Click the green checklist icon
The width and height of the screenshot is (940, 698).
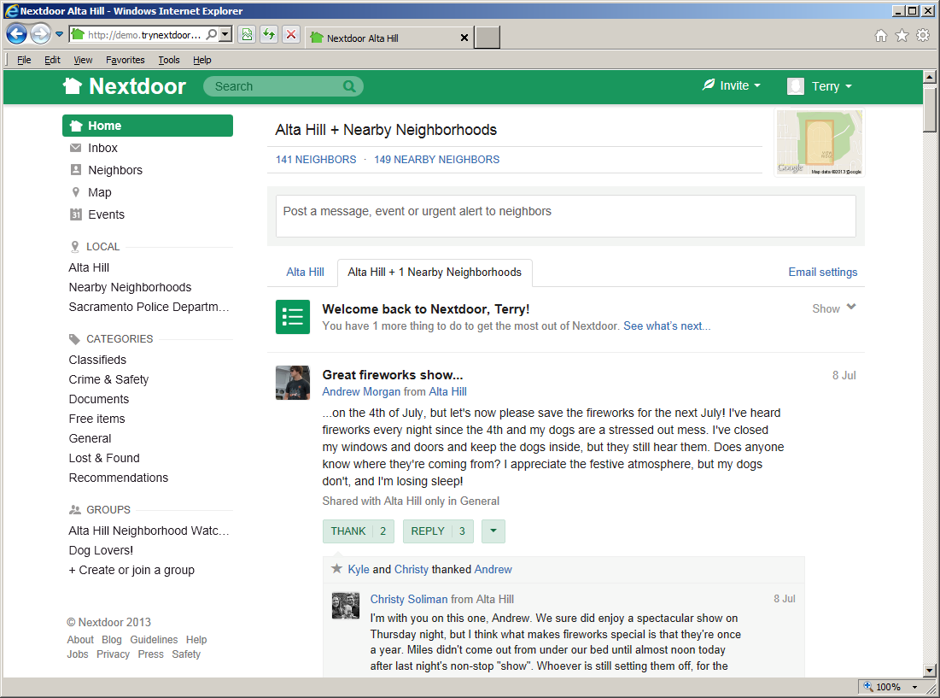293,317
